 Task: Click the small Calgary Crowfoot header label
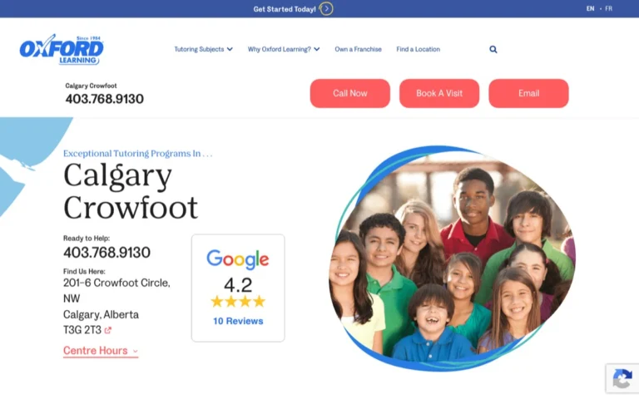click(91, 86)
